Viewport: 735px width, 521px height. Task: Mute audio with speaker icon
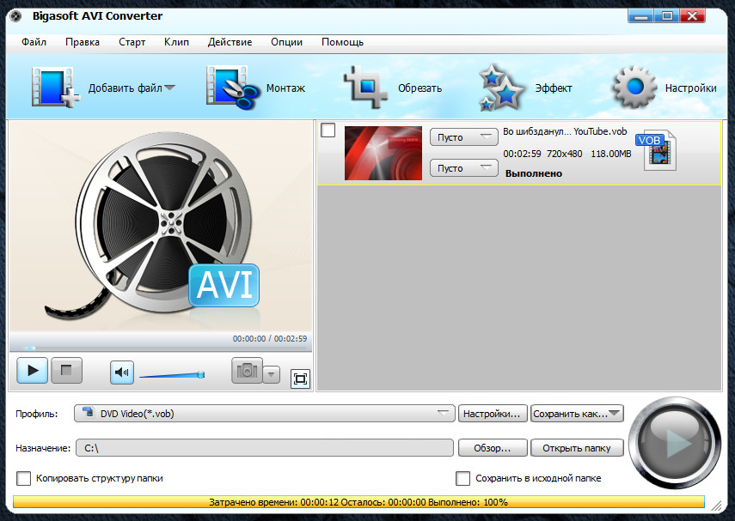122,373
